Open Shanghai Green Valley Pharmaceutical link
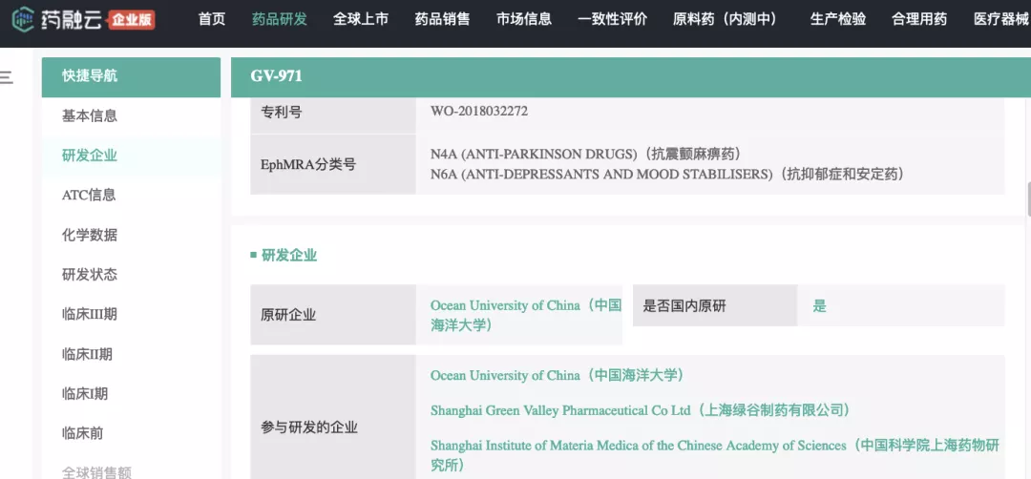This screenshot has width=1031, height=479. pyautogui.click(x=642, y=410)
